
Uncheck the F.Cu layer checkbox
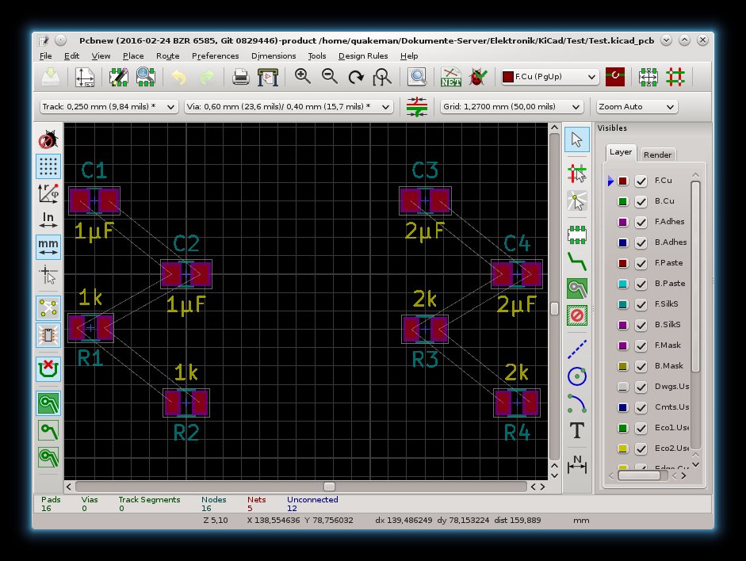641,181
